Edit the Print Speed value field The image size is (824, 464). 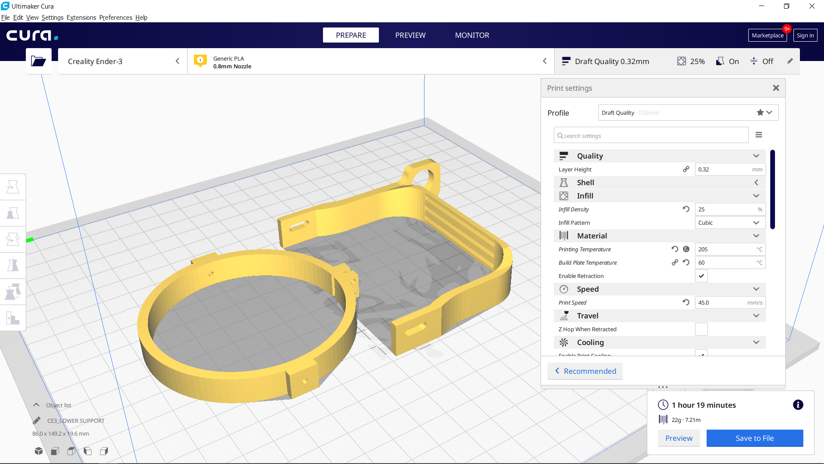(730, 302)
